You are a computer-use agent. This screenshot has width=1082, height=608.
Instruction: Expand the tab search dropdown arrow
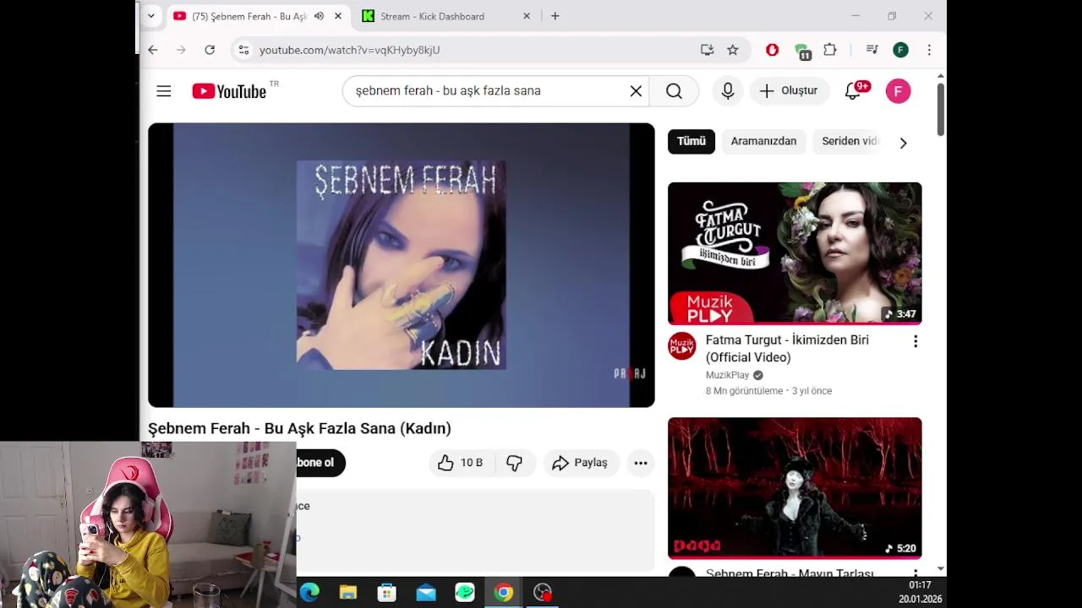pos(151,16)
